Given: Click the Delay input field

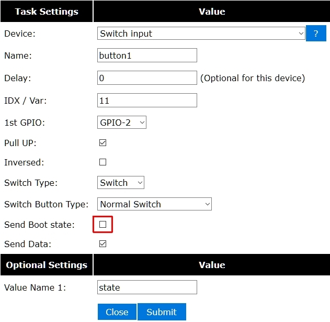Looking at the screenshot, I should (x=147, y=78).
